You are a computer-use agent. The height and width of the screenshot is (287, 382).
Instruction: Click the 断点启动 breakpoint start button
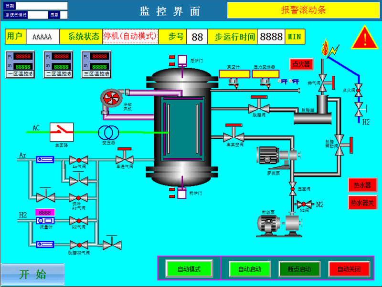pyautogui.click(x=299, y=269)
